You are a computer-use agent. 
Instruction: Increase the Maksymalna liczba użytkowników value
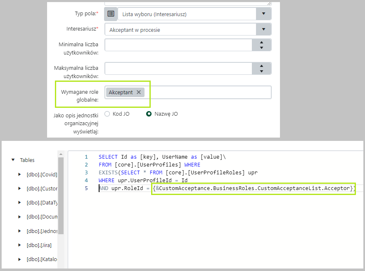pos(261,66)
